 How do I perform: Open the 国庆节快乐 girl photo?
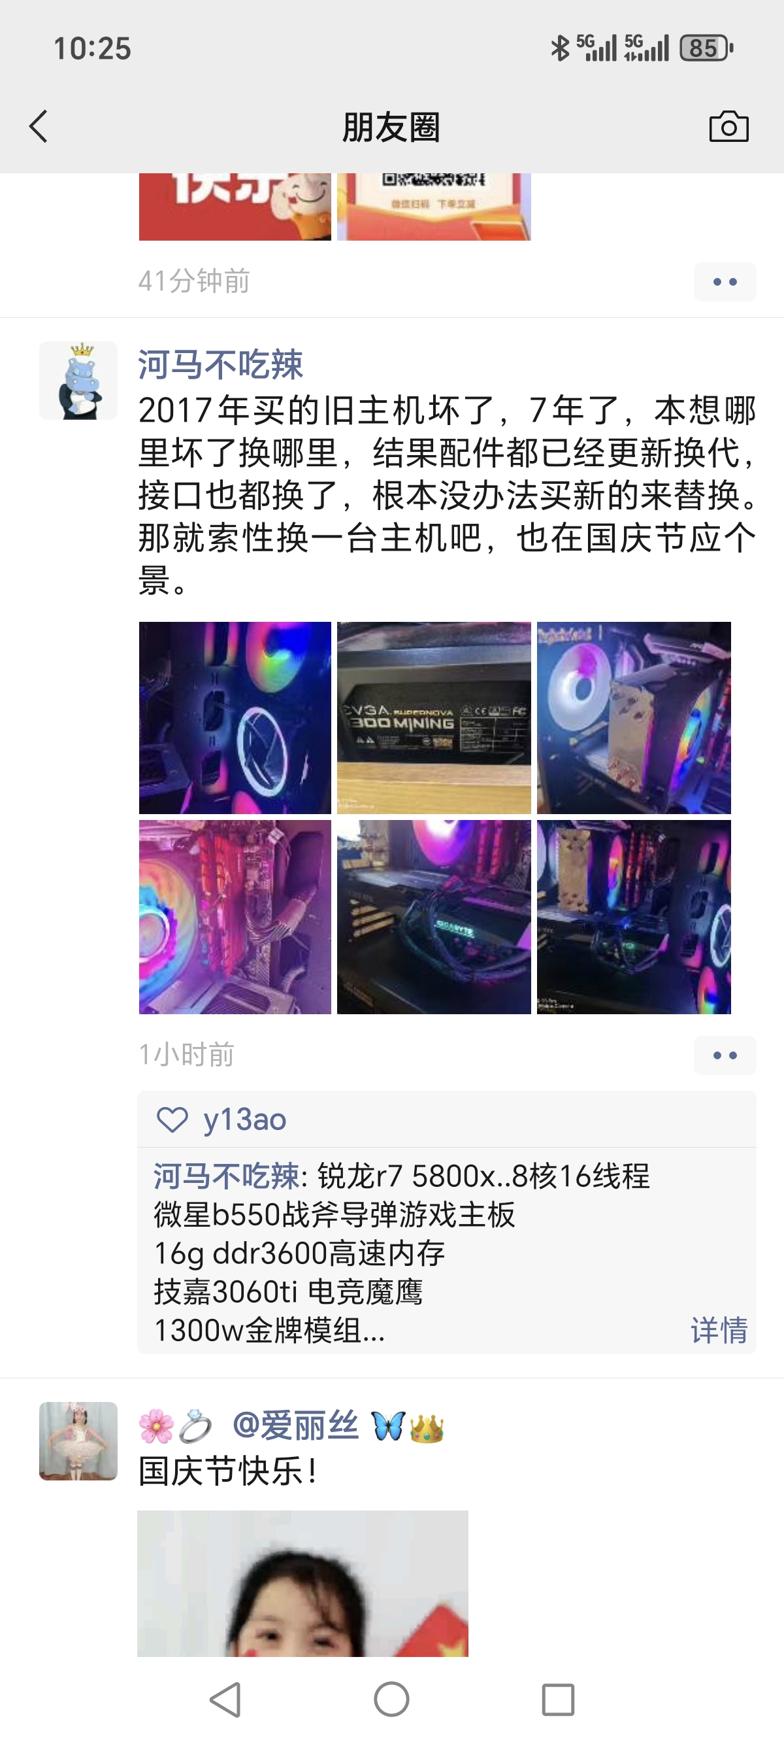(x=302, y=1583)
